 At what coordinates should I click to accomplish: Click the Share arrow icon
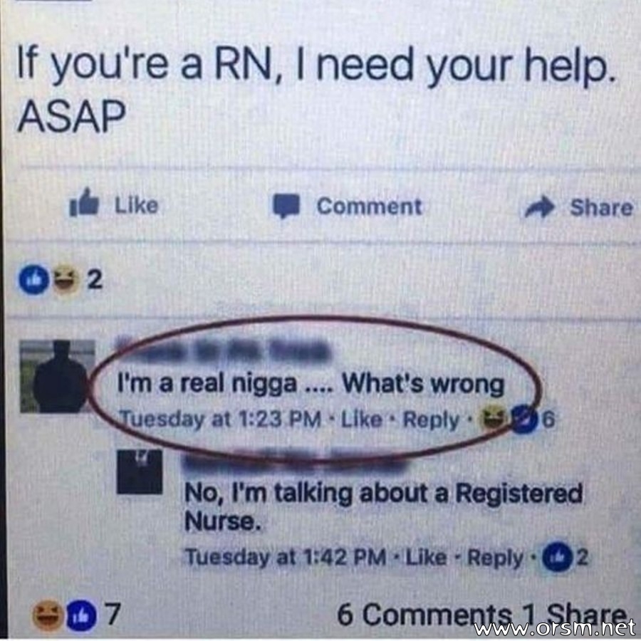(x=540, y=208)
